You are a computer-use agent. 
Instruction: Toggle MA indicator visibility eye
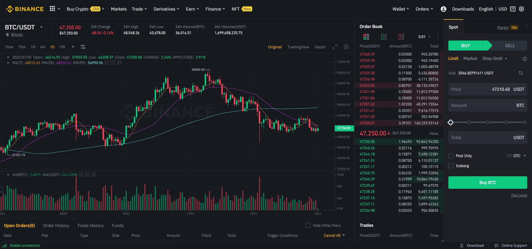(107, 63)
